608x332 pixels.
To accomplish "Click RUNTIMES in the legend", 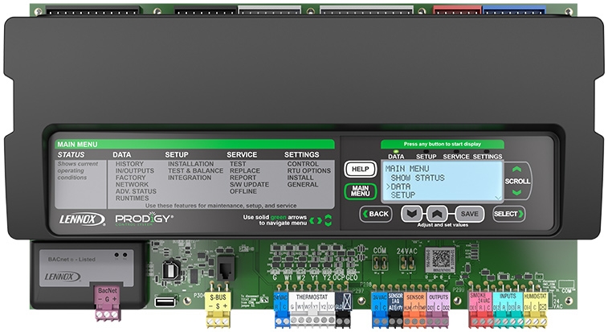I will tap(132, 198).
